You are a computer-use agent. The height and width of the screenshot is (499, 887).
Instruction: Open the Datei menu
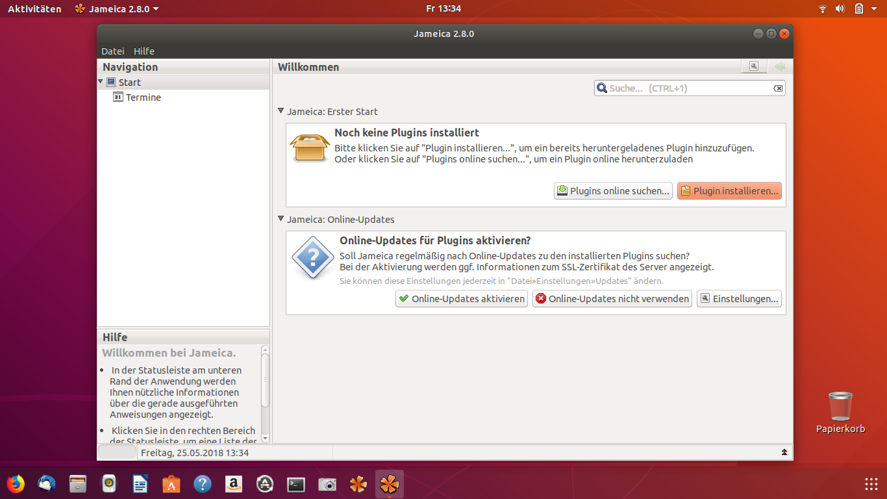tap(113, 51)
